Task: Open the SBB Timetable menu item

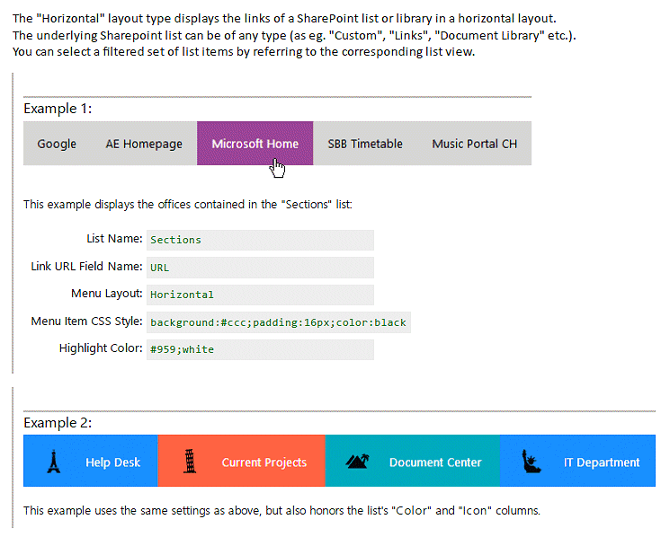Action: pos(364,144)
